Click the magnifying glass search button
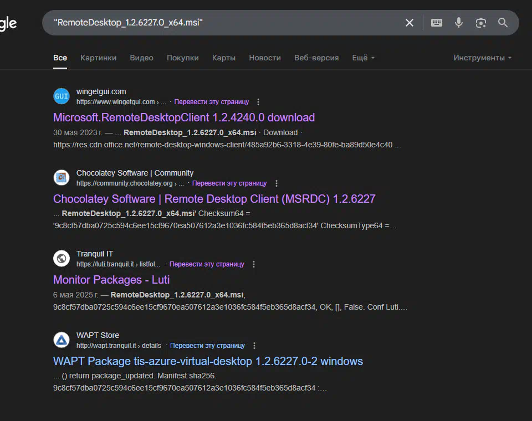This screenshot has width=532, height=421. pos(503,23)
